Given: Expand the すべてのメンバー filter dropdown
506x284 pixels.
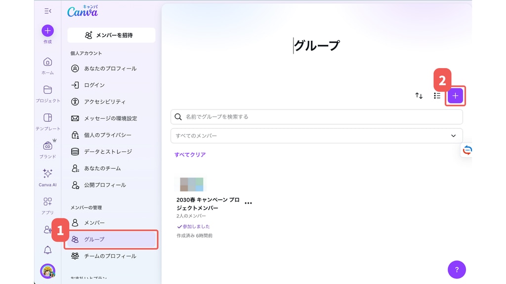Looking at the screenshot, I should tap(316, 136).
